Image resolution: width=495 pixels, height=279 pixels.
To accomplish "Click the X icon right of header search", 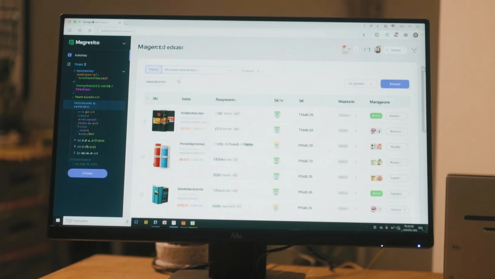I will pos(414,50).
